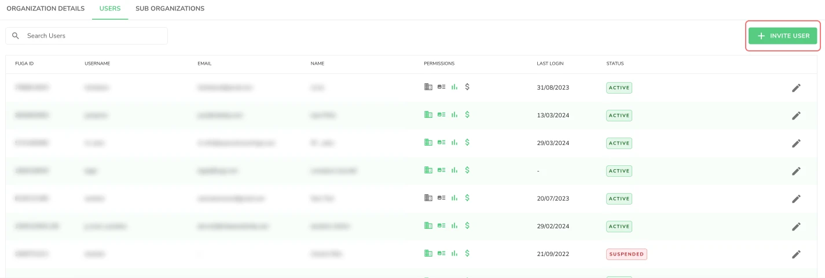Click the green building icon in the 29/02/2024 row
Viewport: 825px width, 278px height.
[x=428, y=226]
